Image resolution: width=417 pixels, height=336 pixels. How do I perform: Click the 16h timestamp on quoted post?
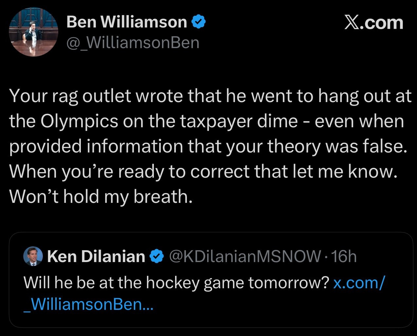click(344, 256)
